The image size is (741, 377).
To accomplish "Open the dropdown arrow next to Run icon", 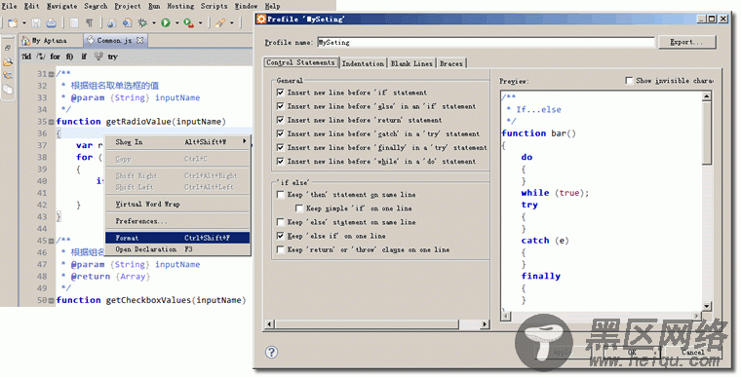I will point(176,22).
